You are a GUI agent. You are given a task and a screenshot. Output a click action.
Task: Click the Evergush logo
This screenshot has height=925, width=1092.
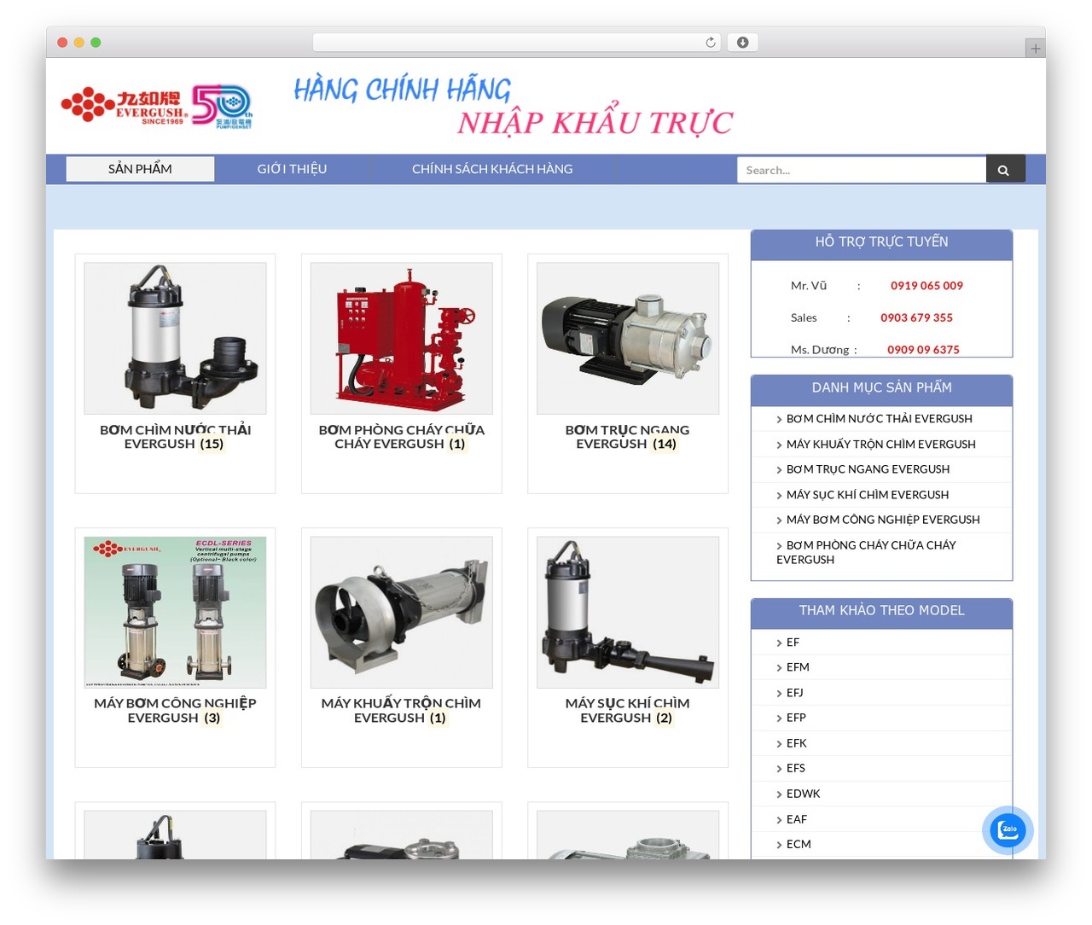pos(157,107)
